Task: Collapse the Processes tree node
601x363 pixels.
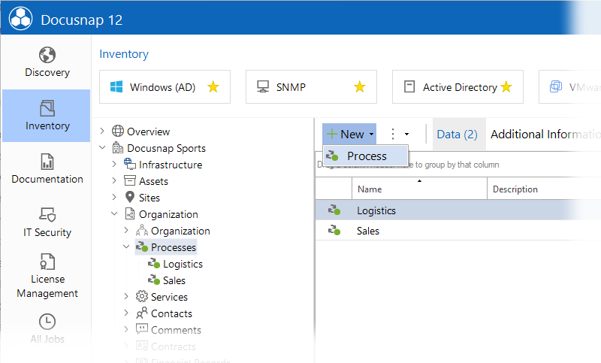Action: coord(126,247)
